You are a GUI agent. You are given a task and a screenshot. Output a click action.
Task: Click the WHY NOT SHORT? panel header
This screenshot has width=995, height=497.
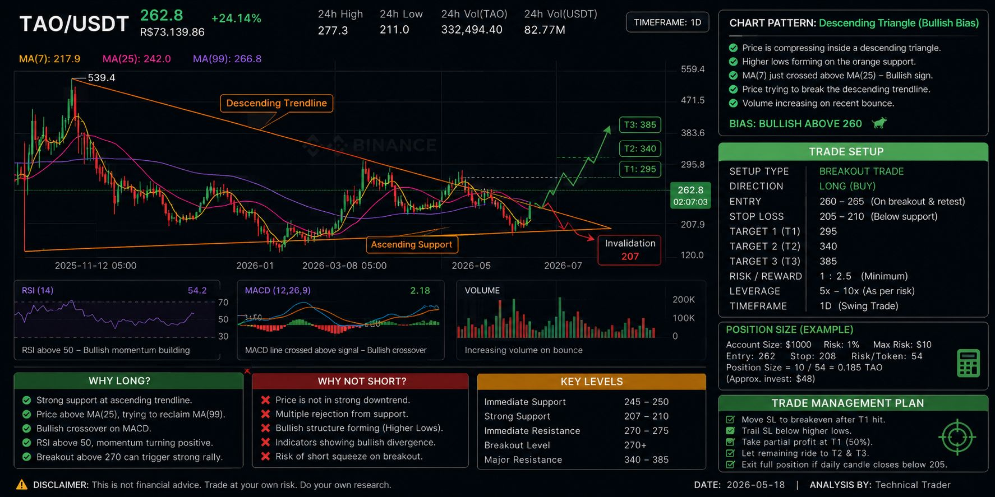360,381
